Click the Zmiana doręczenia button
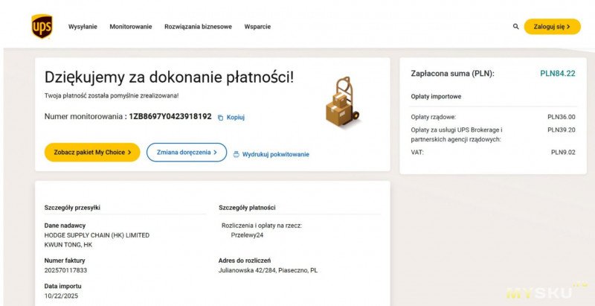The width and height of the screenshot is (595, 306). point(186,152)
